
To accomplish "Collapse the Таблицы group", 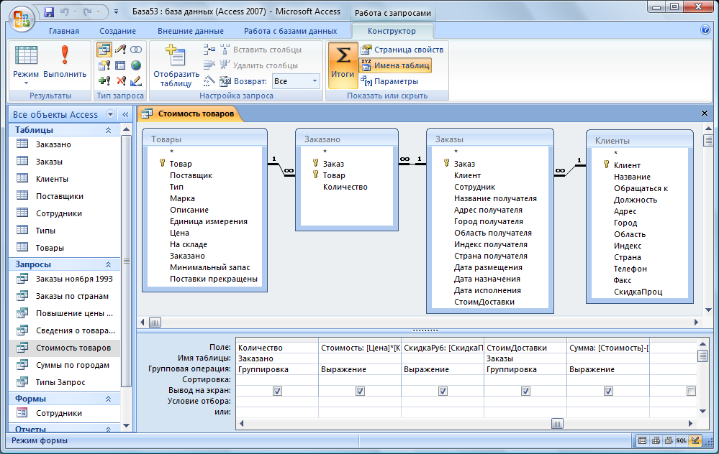I will click(x=108, y=130).
